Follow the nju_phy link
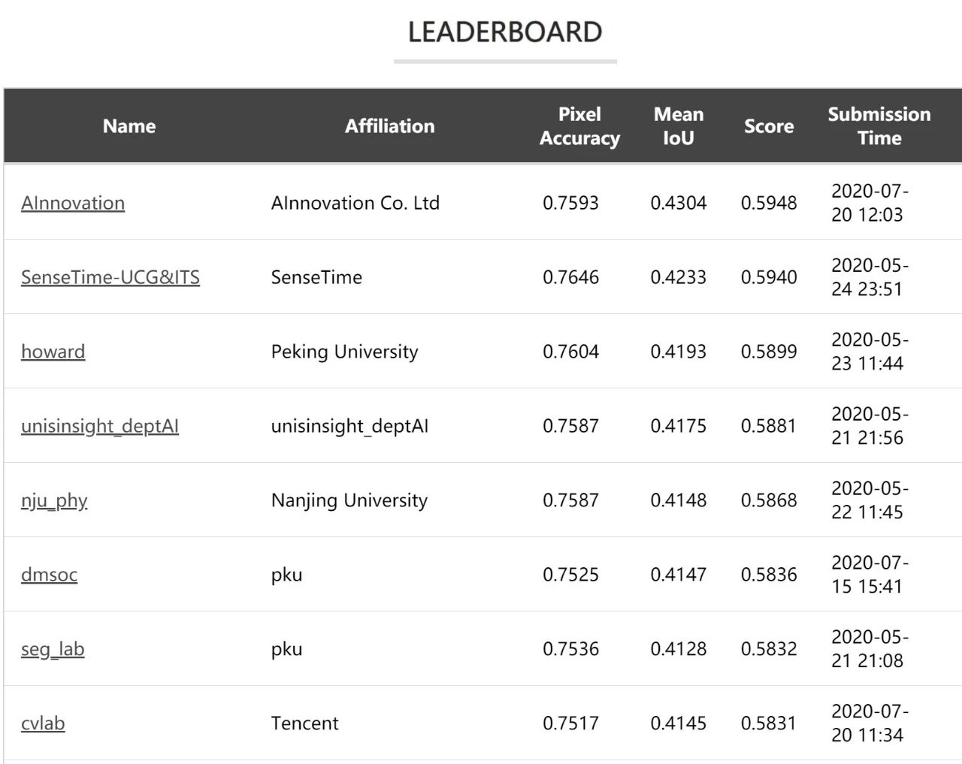Screen dimensions: 962x764 pos(54,500)
